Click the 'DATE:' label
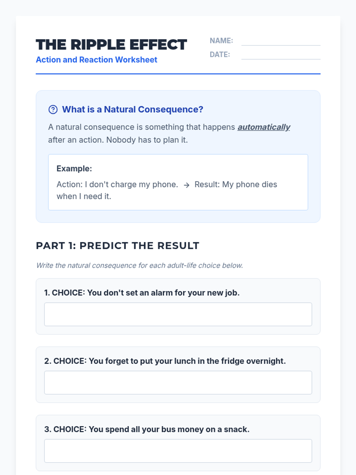Screen dimensions: 356x475 point(220,55)
